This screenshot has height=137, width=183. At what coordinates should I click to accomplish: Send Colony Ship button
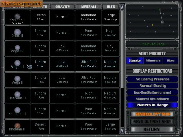pos(152,114)
